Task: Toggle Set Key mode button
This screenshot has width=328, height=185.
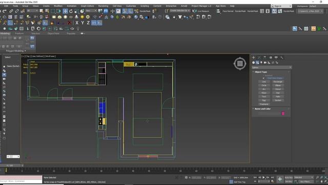Action: (289, 181)
